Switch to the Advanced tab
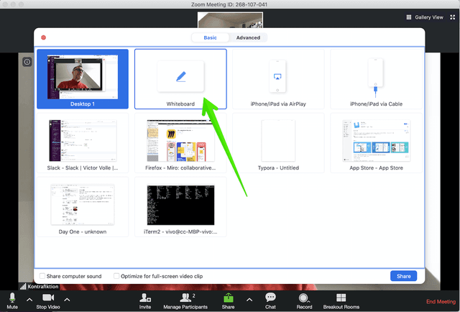This screenshot has height=312, width=460. [x=248, y=37]
